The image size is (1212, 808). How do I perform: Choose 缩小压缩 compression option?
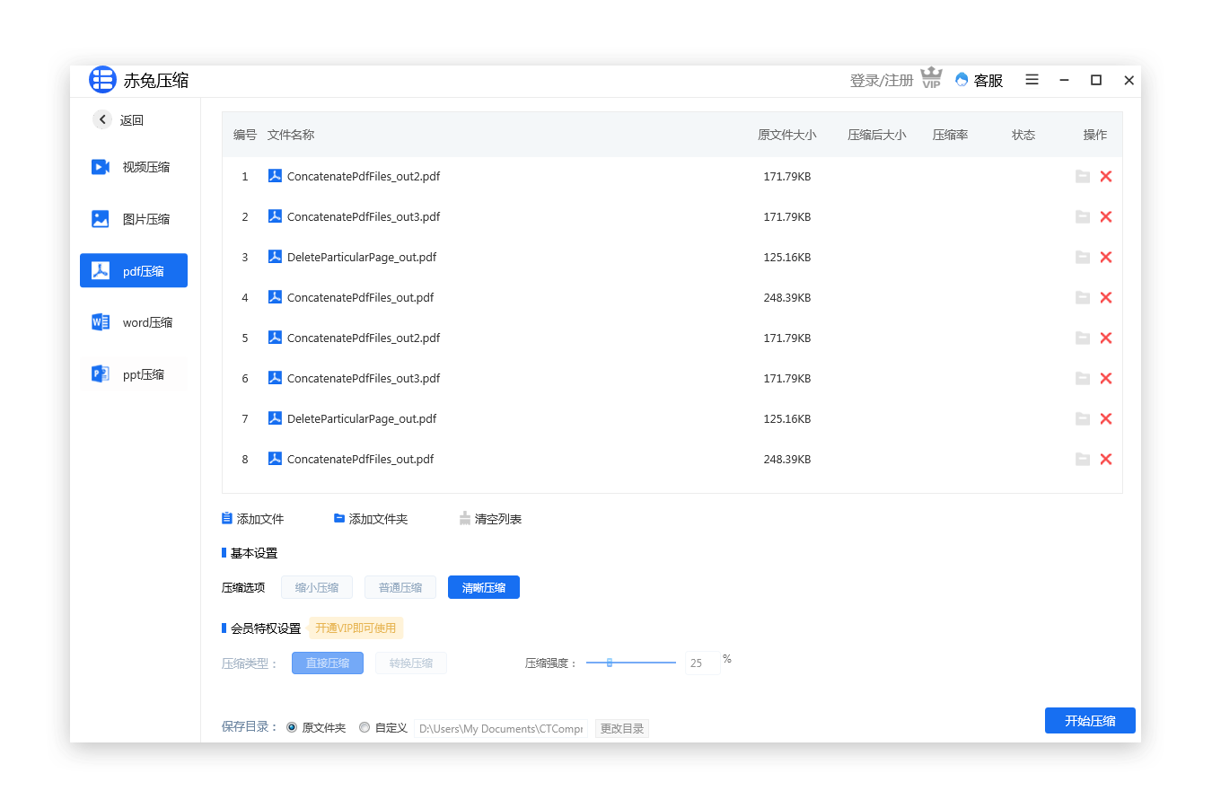click(x=317, y=587)
